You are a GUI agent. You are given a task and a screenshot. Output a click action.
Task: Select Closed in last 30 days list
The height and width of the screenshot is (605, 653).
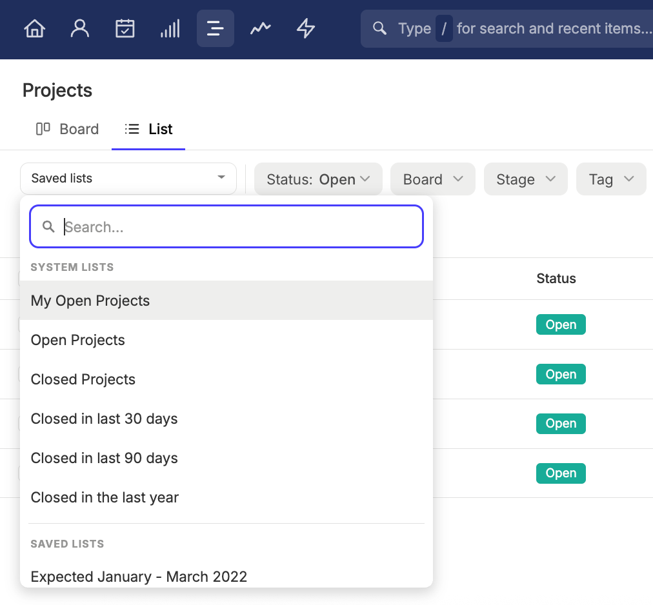pos(226,419)
